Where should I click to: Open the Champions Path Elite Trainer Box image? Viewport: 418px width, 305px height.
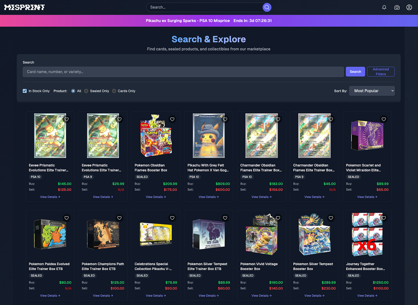103,234
